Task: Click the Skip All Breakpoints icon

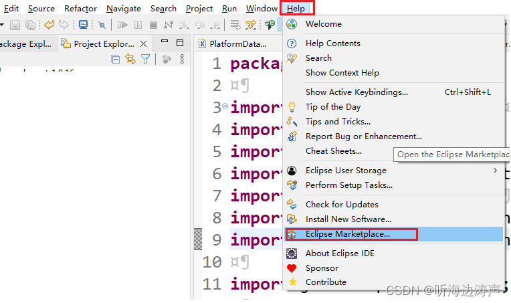Action: 102,25
